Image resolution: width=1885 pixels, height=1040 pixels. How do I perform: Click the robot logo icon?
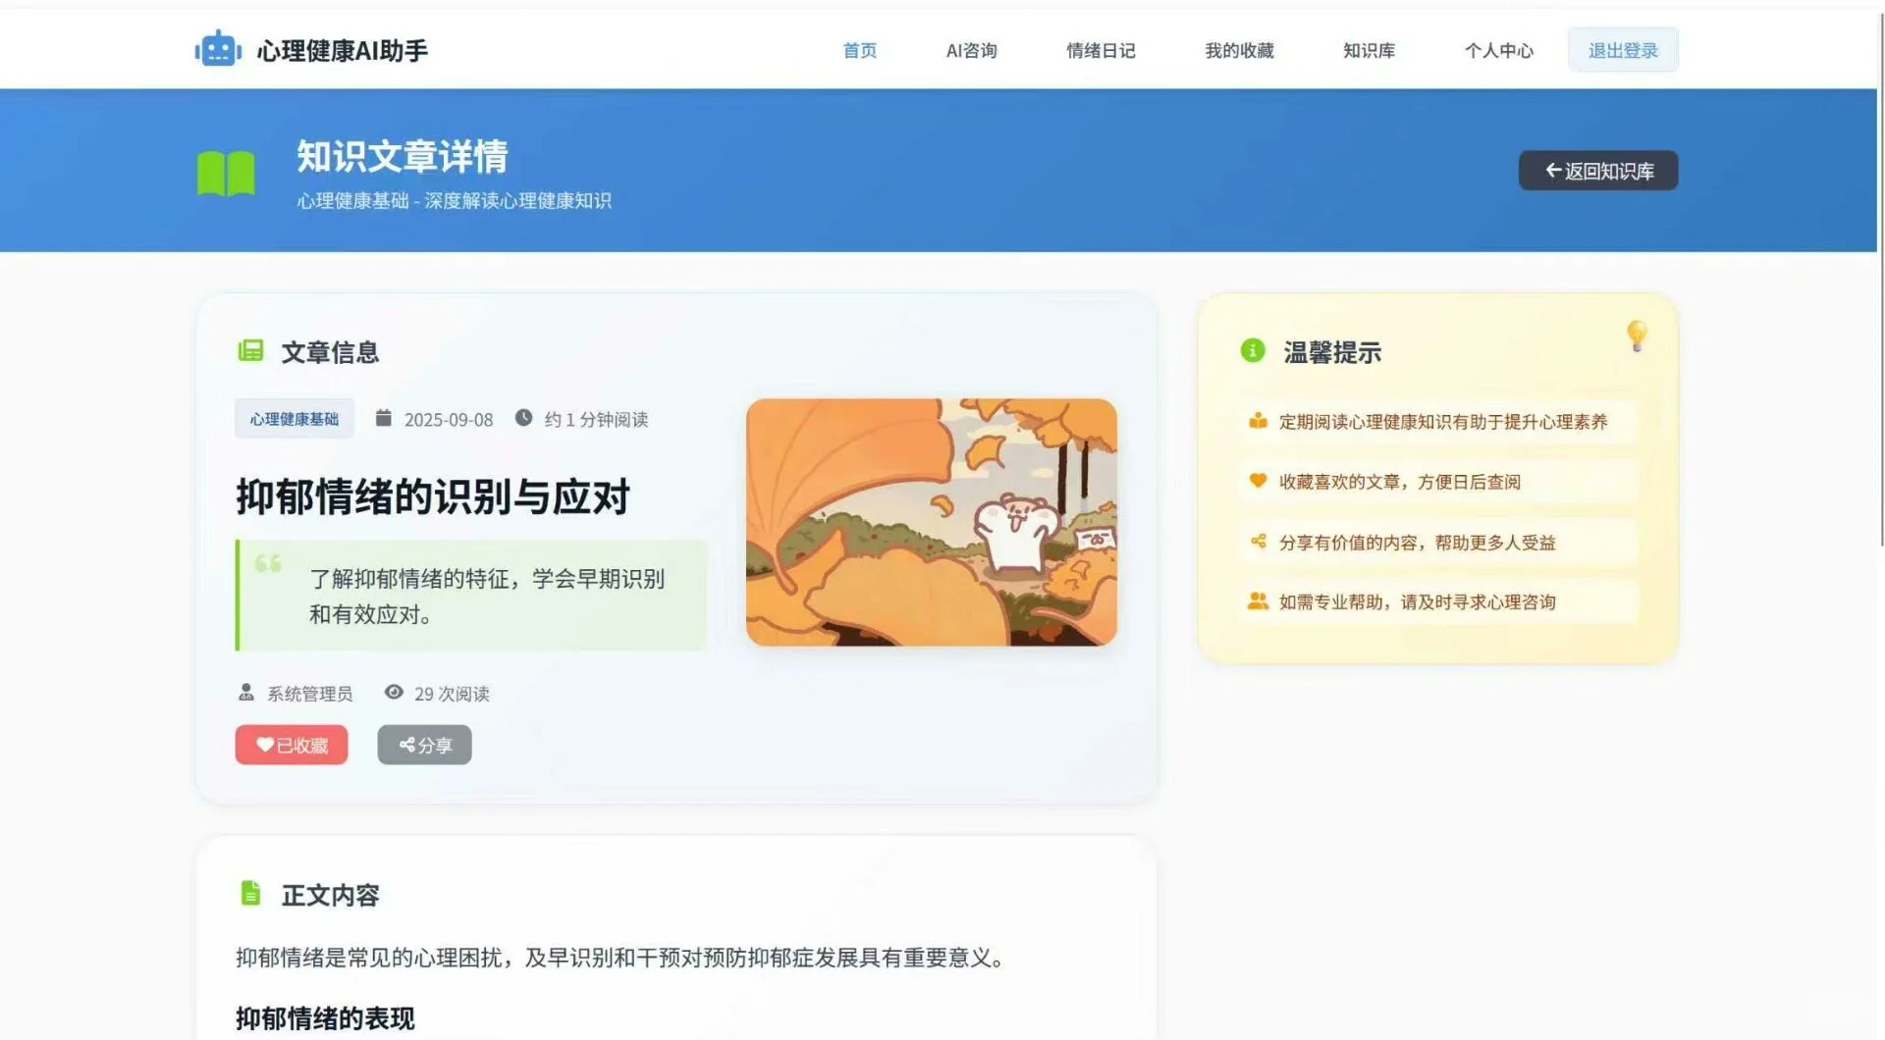tap(216, 48)
